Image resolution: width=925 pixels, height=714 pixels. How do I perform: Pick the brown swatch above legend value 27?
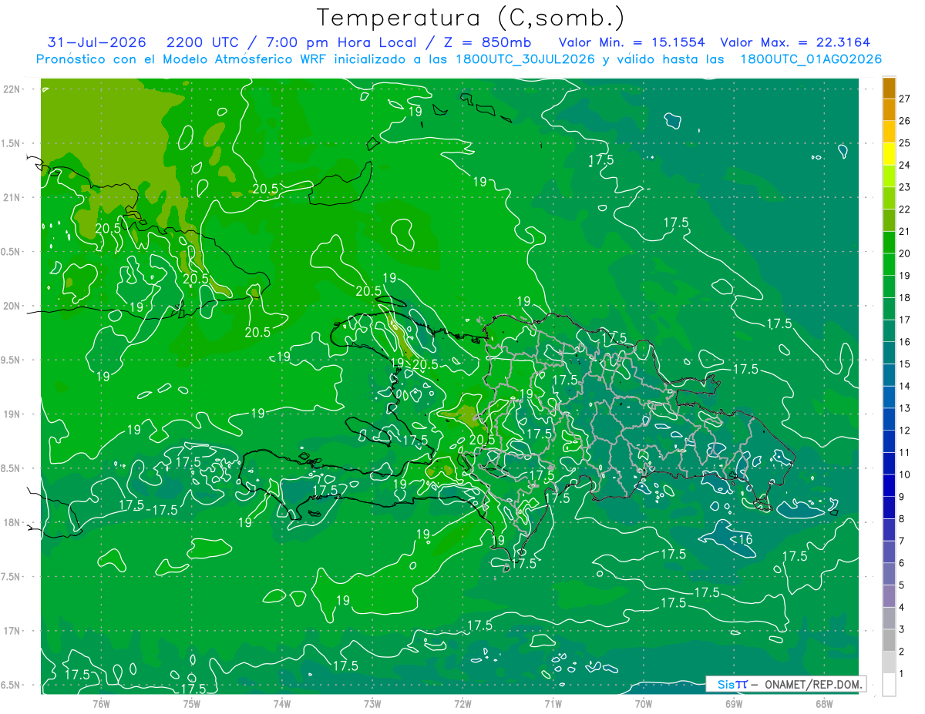tap(889, 88)
